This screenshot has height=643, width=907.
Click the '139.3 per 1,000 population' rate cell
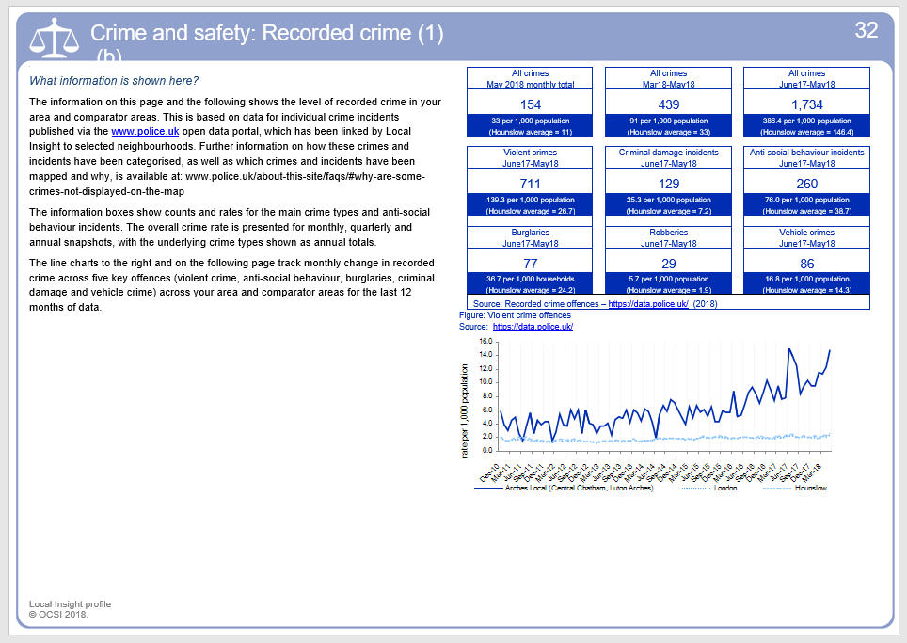530,205
